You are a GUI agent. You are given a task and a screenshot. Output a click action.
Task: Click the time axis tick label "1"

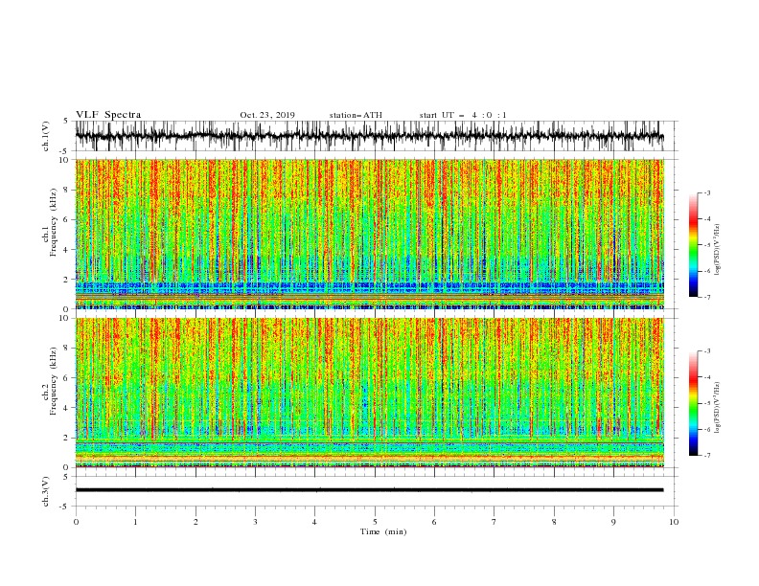click(135, 522)
